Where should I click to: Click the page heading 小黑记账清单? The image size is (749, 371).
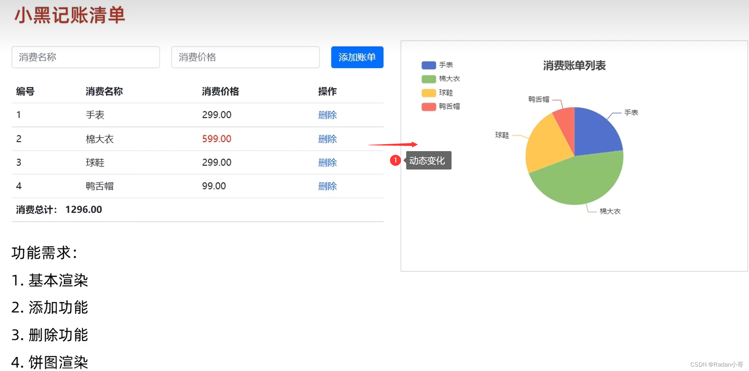(70, 15)
